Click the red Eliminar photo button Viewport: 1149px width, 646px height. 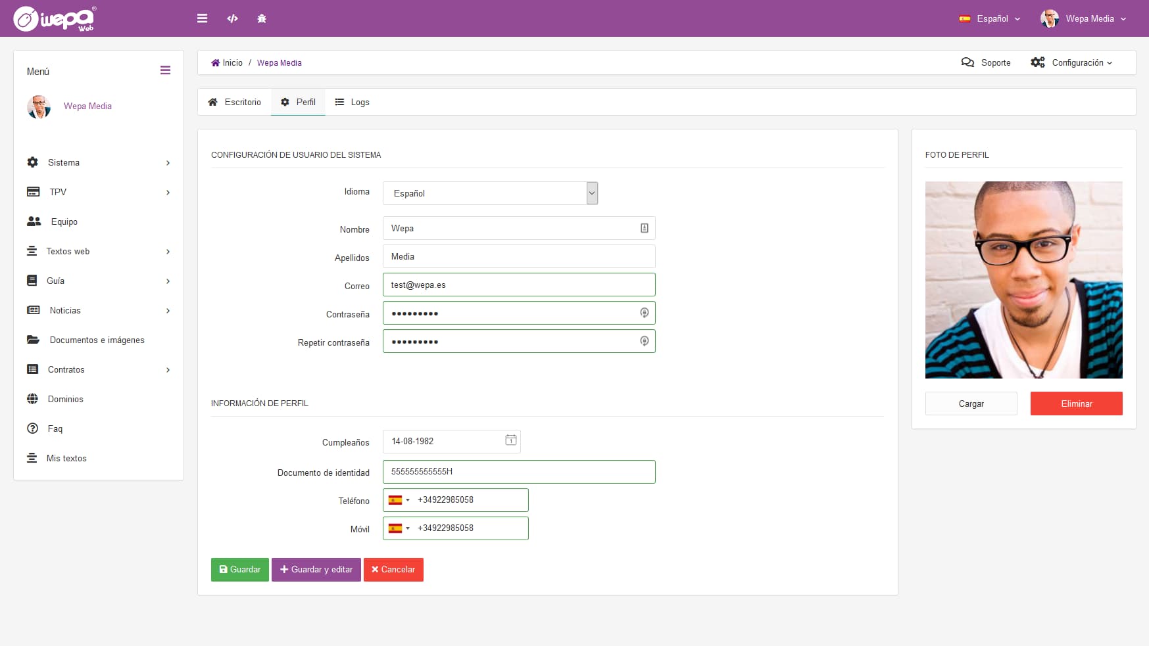(1076, 404)
